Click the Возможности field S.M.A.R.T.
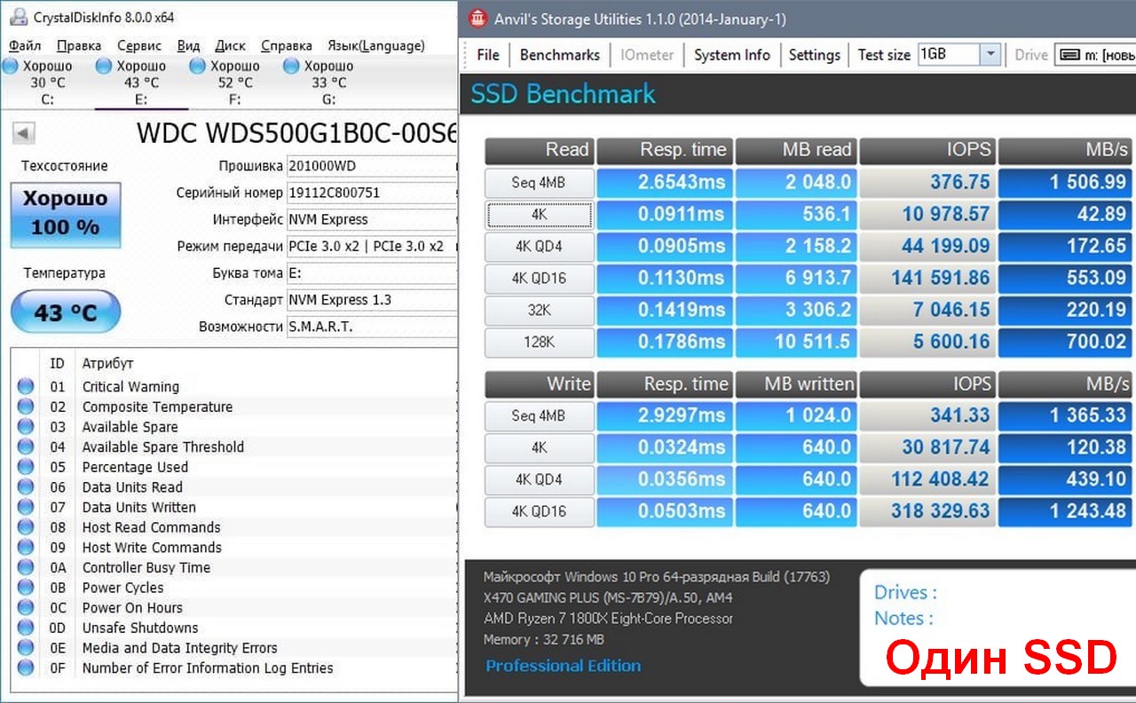Screen dimensions: 1136x703 (x=371, y=327)
